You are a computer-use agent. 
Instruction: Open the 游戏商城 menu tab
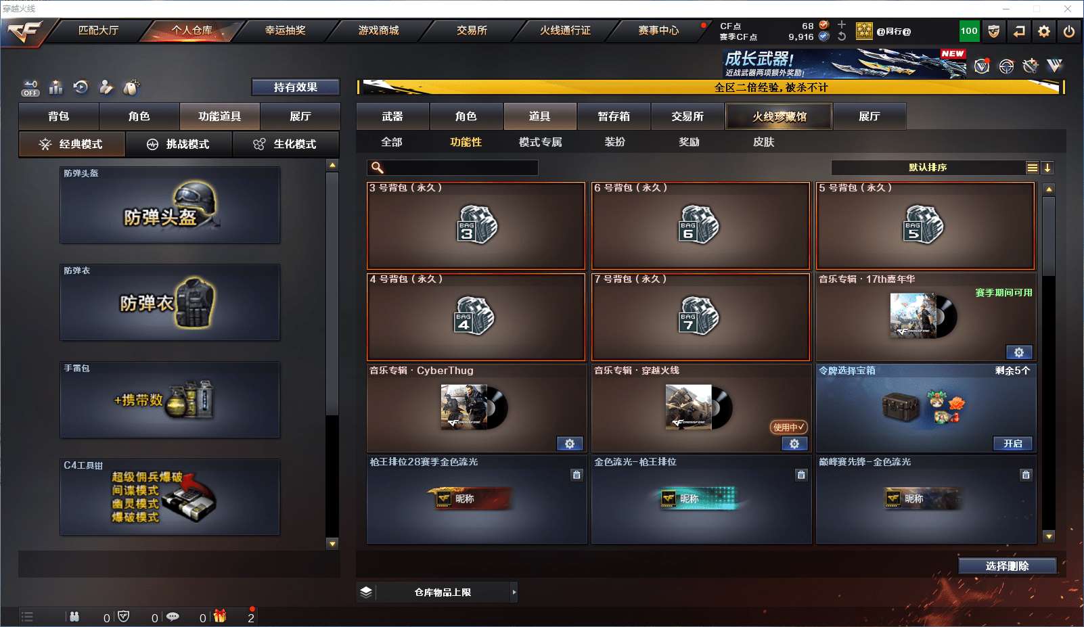click(x=379, y=30)
